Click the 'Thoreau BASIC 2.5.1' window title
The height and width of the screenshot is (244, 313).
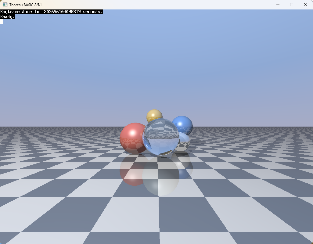(26, 5)
